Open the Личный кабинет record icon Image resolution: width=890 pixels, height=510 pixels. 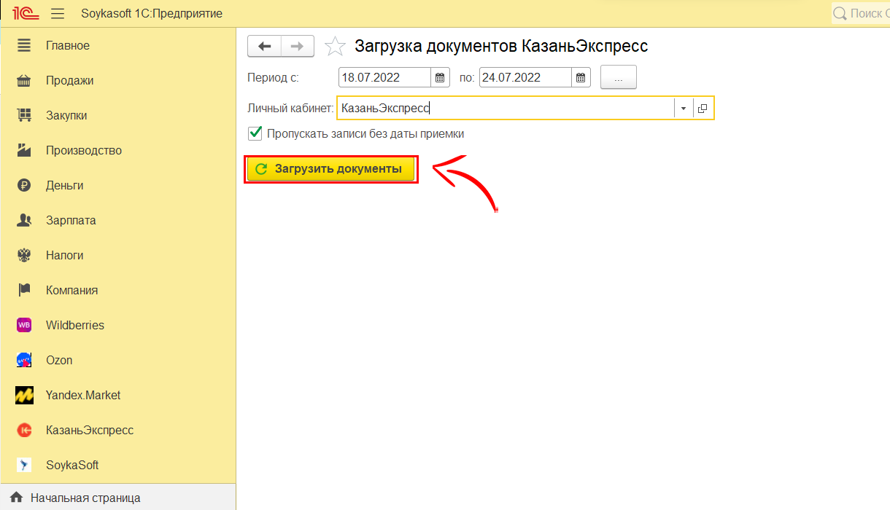click(703, 108)
